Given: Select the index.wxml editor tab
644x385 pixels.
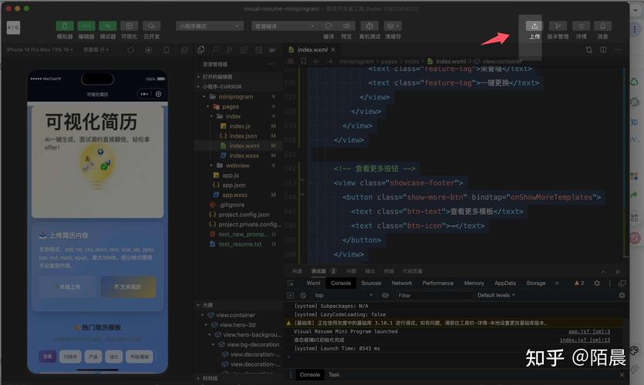Looking at the screenshot, I should coord(312,49).
